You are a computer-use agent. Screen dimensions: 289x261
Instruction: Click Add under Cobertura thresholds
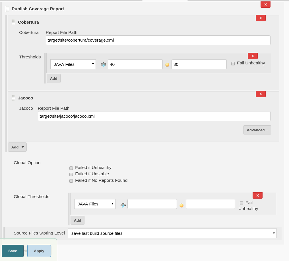[54, 78]
